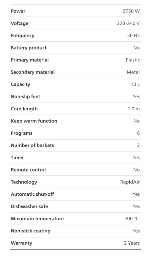Click the Dishwasher safe label

tap(30, 207)
